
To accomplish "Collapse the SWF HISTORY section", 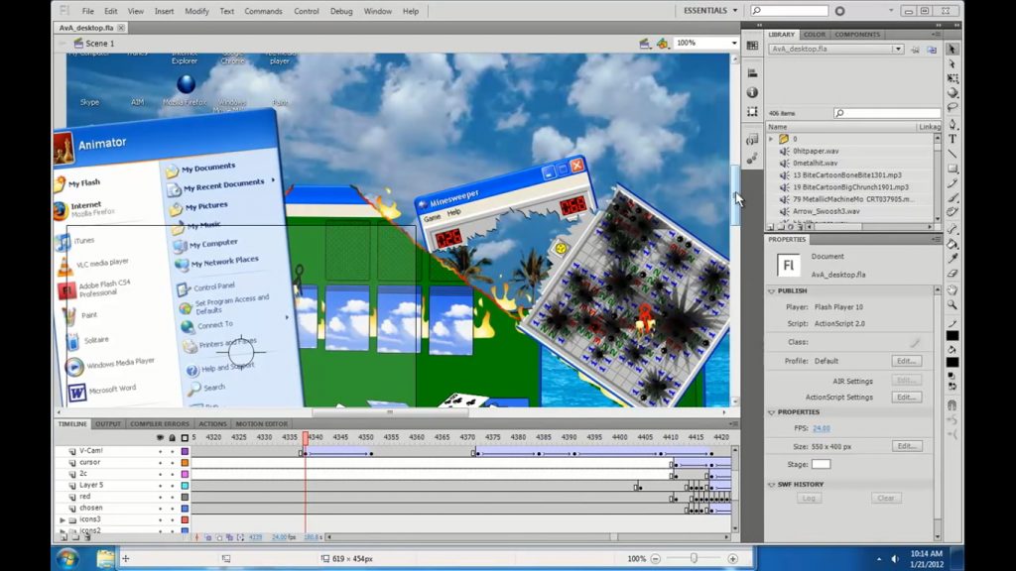I will click(x=772, y=485).
